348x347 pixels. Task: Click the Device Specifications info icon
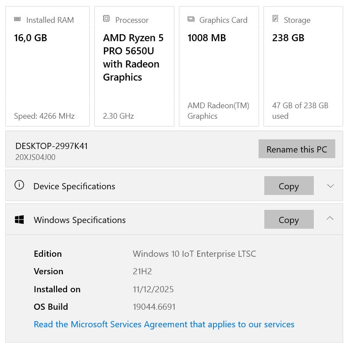[19, 185]
